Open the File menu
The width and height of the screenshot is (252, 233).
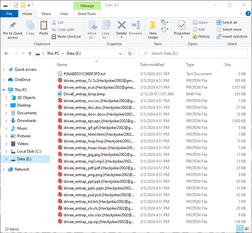pos(9,14)
